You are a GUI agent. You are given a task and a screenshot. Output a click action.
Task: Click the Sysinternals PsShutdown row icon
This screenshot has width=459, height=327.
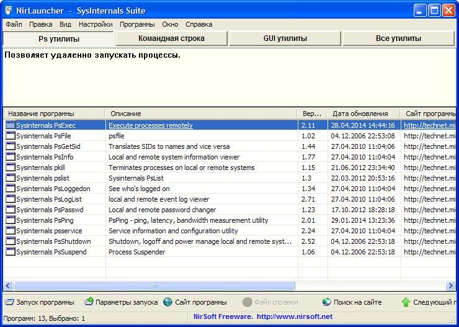click(11, 241)
